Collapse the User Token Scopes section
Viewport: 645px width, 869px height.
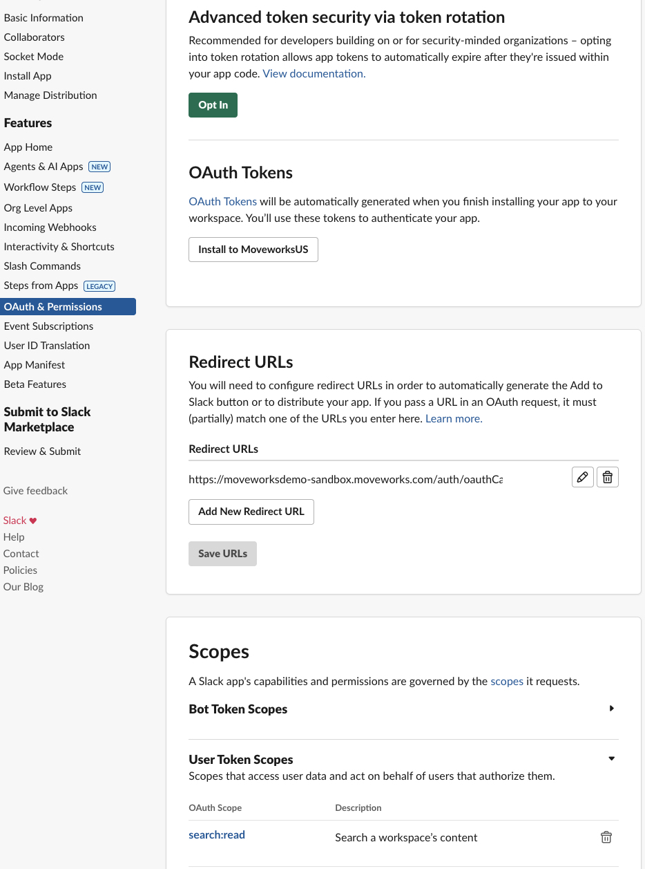[x=611, y=758]
